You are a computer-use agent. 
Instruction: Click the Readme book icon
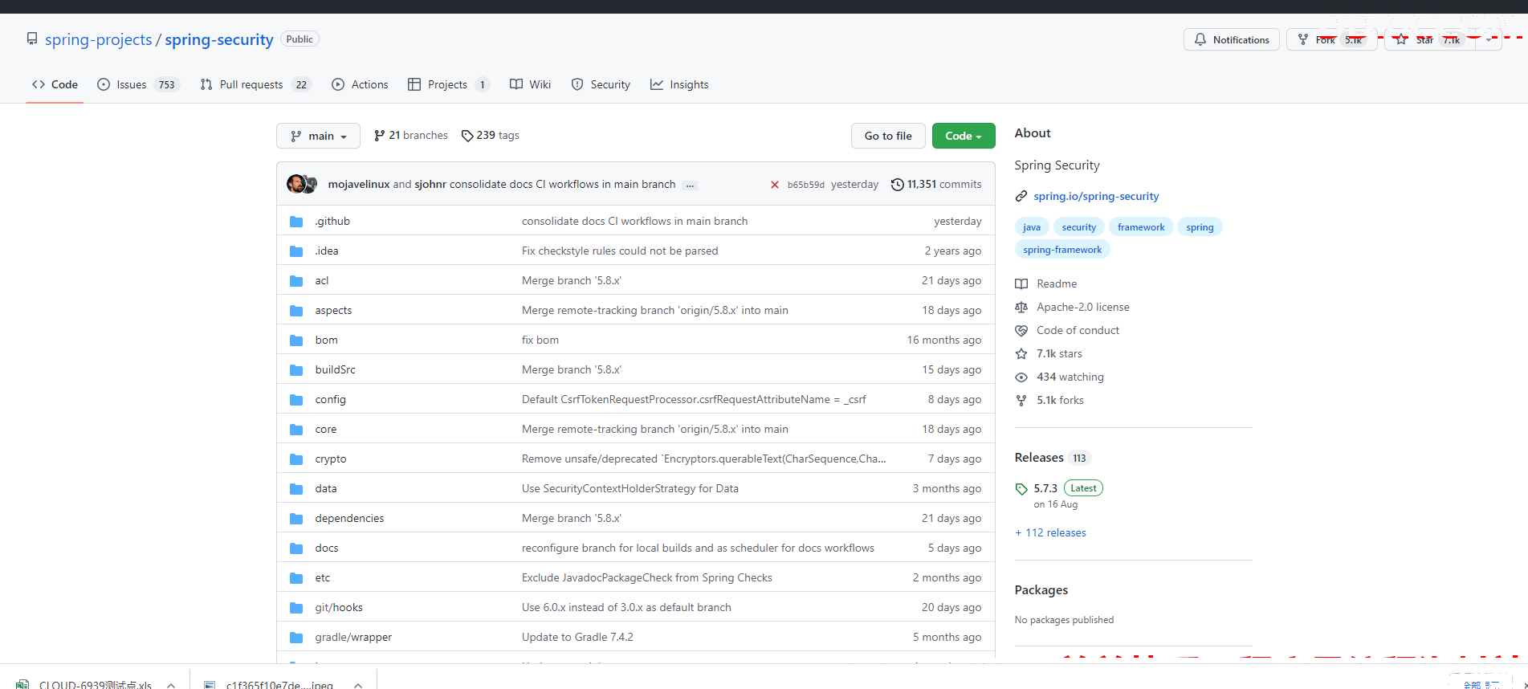point(1021,283)
